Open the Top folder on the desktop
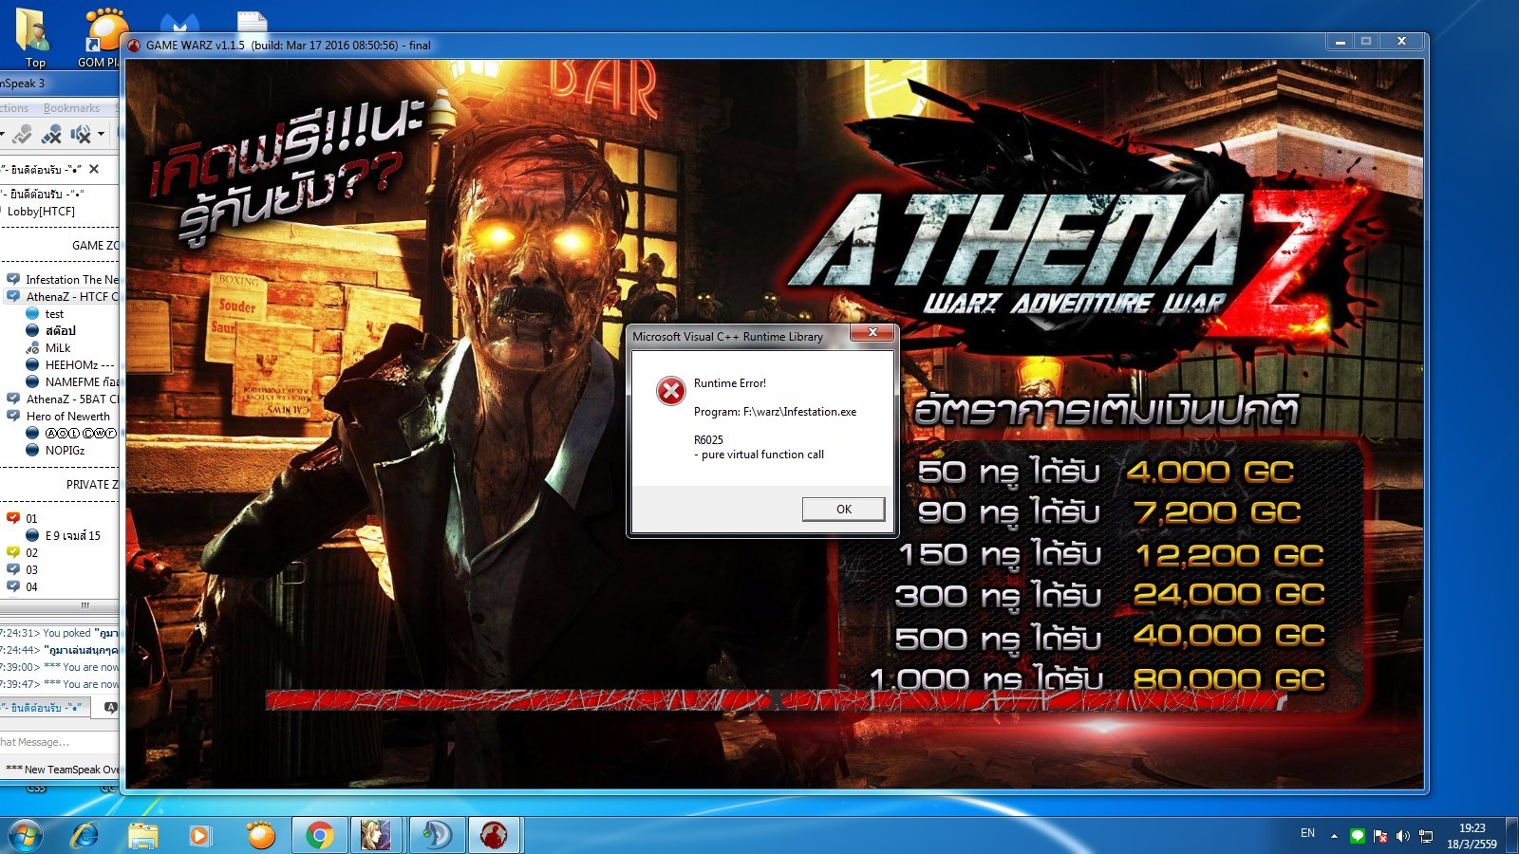This screenshot has width=1519, height=854. pyautogui.click(x=34, y=37)
